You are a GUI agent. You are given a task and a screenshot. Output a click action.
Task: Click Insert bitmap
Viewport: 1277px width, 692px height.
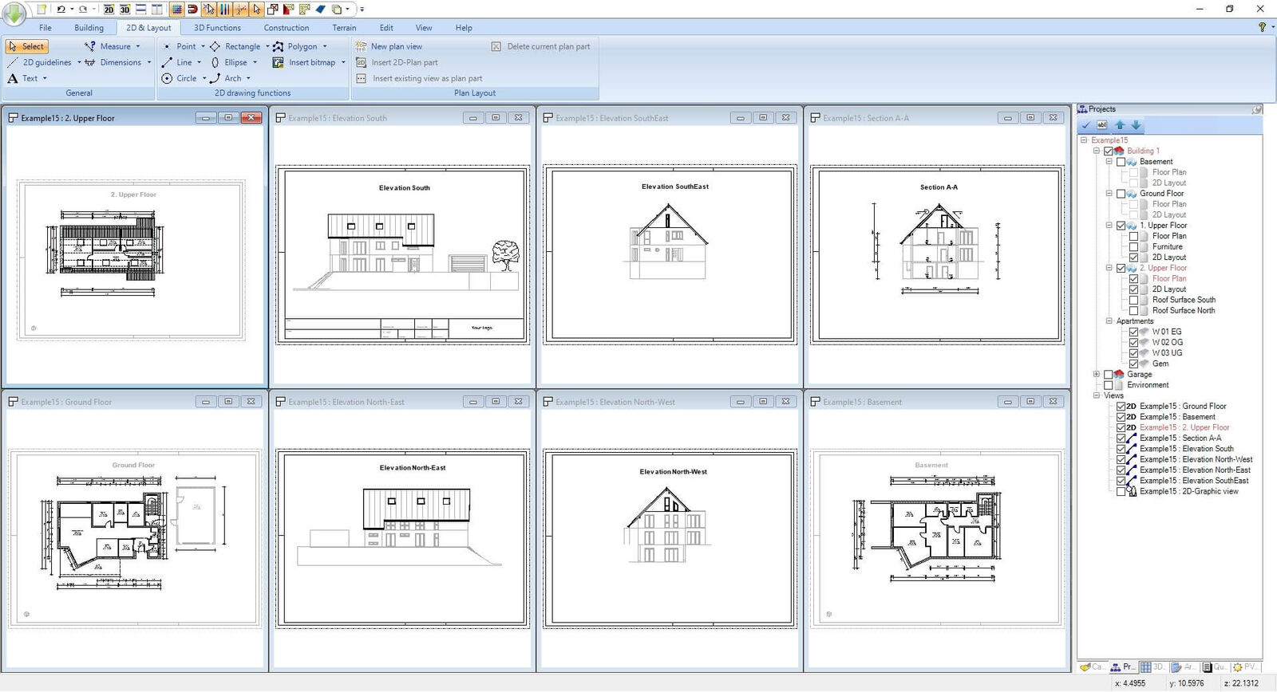pyautogui.click(x=304, y=62)
